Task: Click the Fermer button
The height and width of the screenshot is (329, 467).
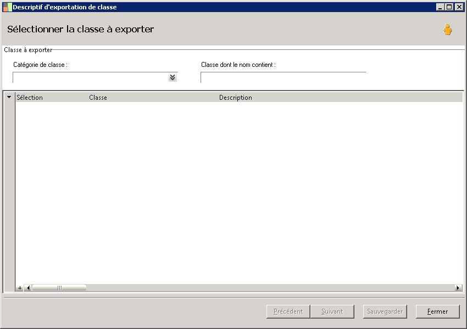Action: [437, 311]
